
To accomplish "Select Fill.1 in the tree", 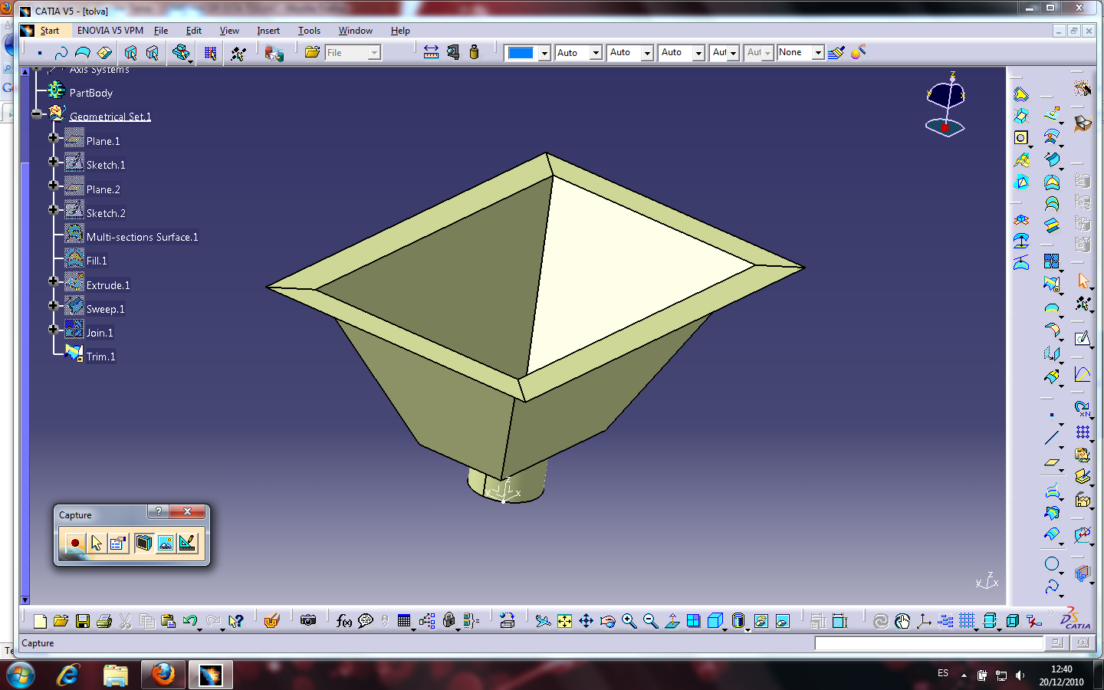I will (97, 261).
